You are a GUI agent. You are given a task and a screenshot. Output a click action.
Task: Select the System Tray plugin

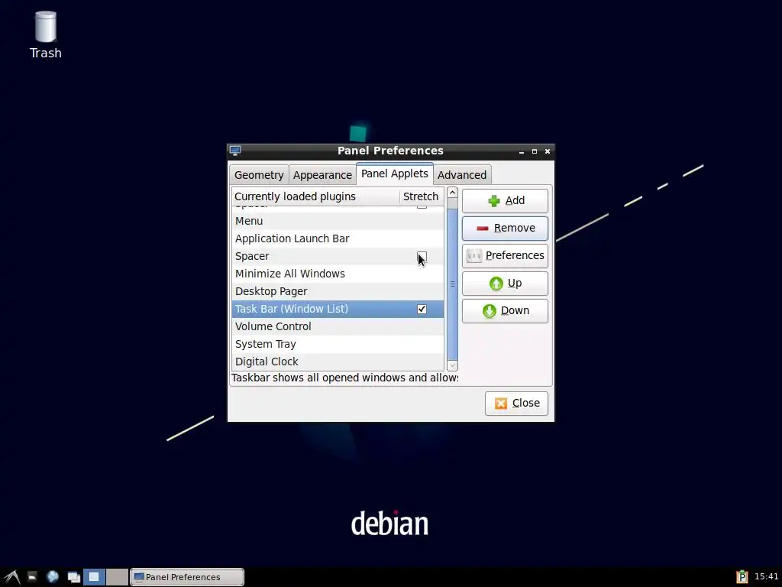point(338,344)
